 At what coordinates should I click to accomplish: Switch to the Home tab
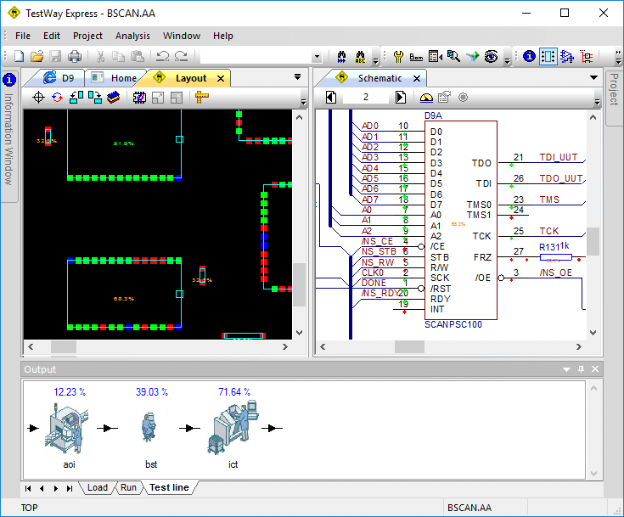(x=115, y=78)
